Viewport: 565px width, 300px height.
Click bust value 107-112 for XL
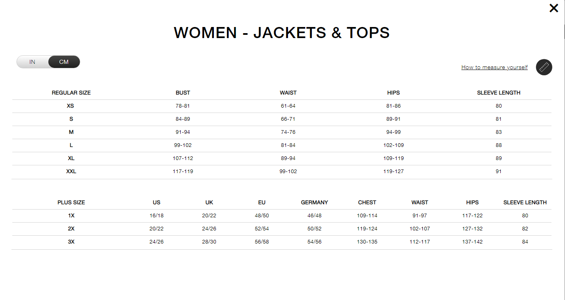tap(183, 158)
